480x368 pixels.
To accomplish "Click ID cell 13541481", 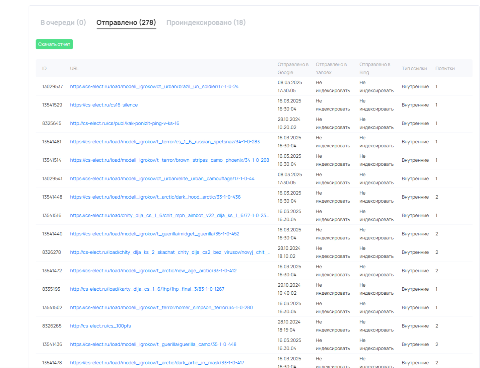I will [52, 142].
